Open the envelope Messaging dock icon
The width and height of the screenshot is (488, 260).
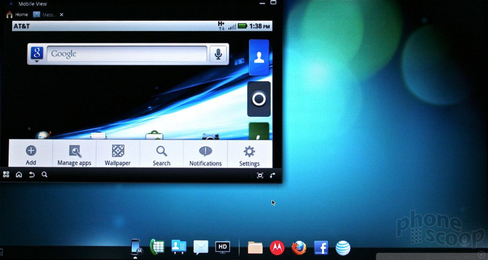(x=201, y=247)
